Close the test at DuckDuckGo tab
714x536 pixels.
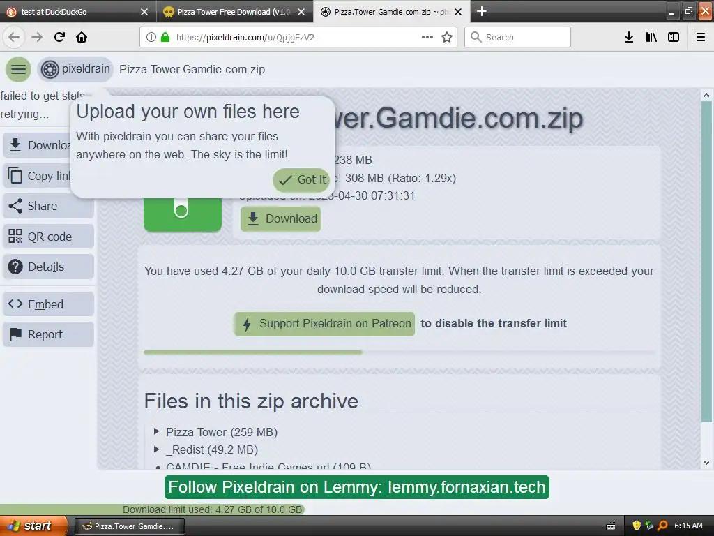[x=144, y=12]
